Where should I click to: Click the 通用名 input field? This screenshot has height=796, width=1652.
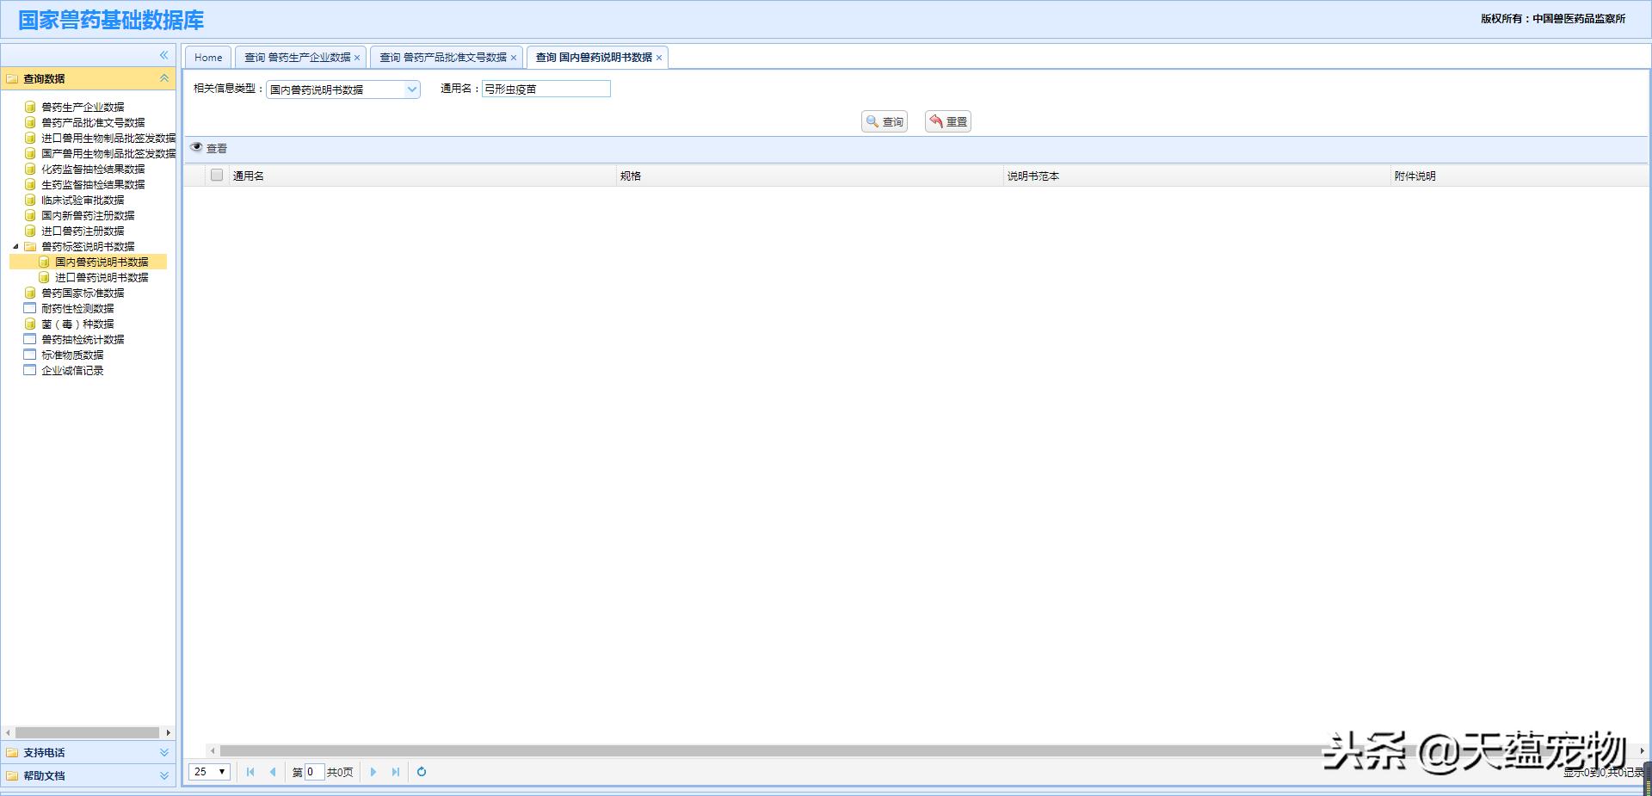pos(546,89)
